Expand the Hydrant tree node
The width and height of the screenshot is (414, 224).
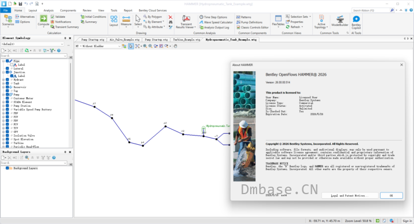point(3,79)
